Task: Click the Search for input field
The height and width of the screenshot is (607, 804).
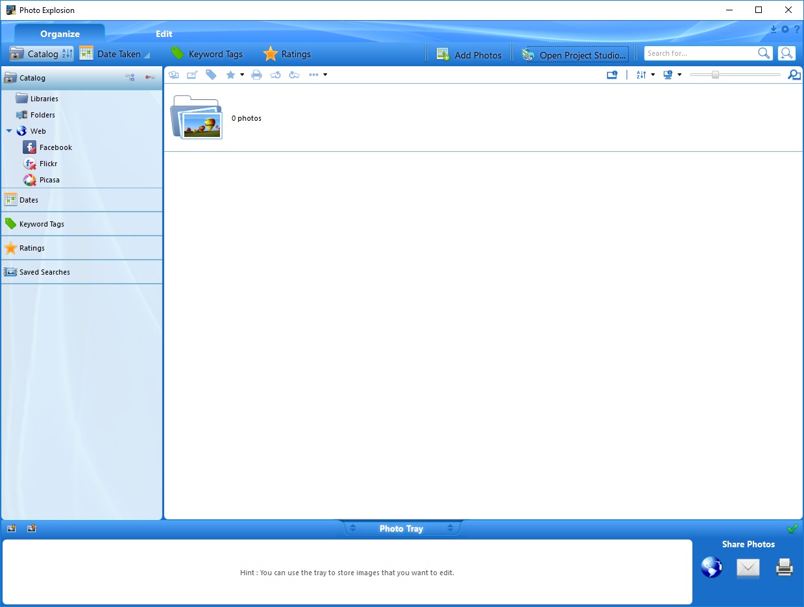Action: [700, 53]
